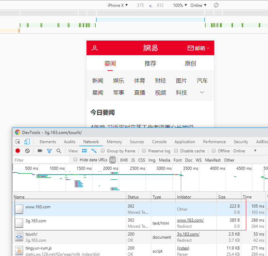The height and width of the screenshot is (256, 268).
Task: Open the www.163.com/ initiator link
Action: [190, 220]
